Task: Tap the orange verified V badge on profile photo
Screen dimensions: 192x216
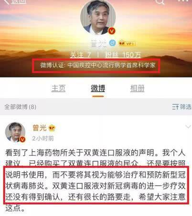Action: tap(112, 31)
